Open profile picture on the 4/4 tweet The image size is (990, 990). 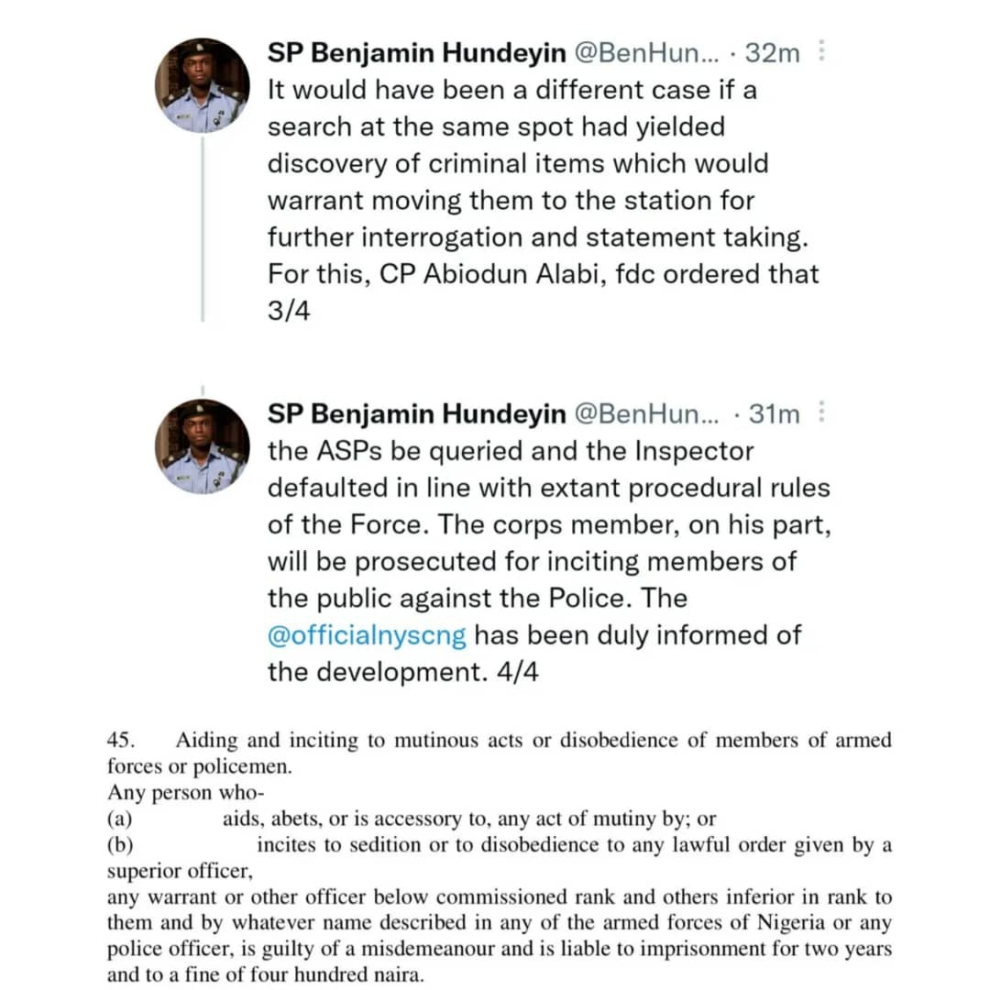coord(202,445)
